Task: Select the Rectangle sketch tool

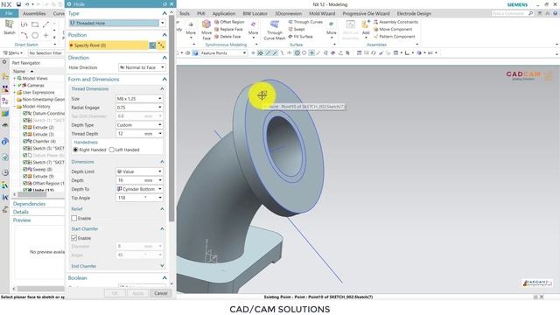Action: pyautogui.click(x=35, y=24)
